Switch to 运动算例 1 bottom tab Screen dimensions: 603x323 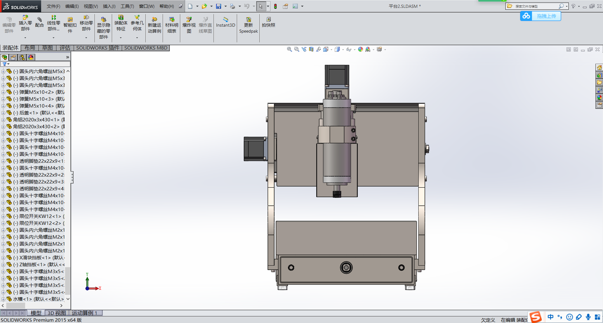pyautogui.click(x=84, y=313)
